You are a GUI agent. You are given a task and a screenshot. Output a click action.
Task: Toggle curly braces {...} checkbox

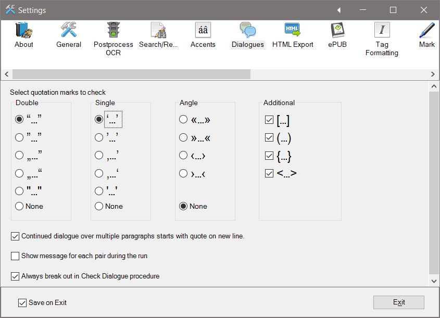[x=269, y=156]
